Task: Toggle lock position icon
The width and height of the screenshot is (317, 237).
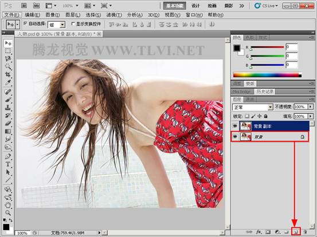Action: click(x=260, y=116)
